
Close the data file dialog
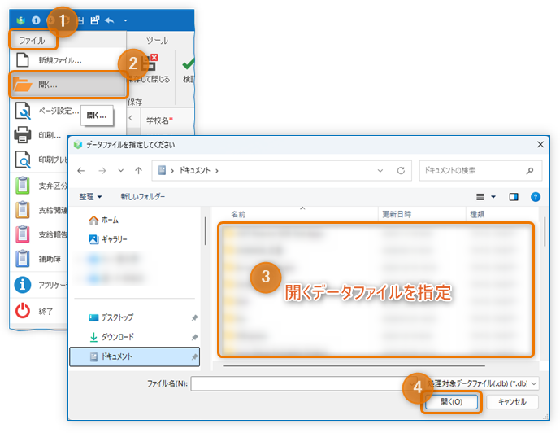540,144
